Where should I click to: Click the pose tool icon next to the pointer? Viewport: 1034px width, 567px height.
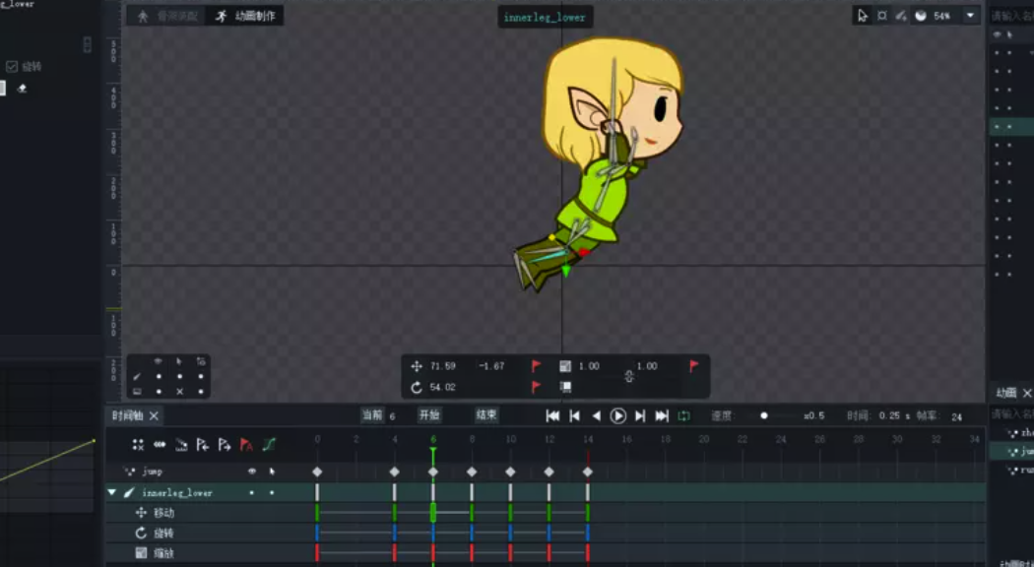click(x=882, y=16)
